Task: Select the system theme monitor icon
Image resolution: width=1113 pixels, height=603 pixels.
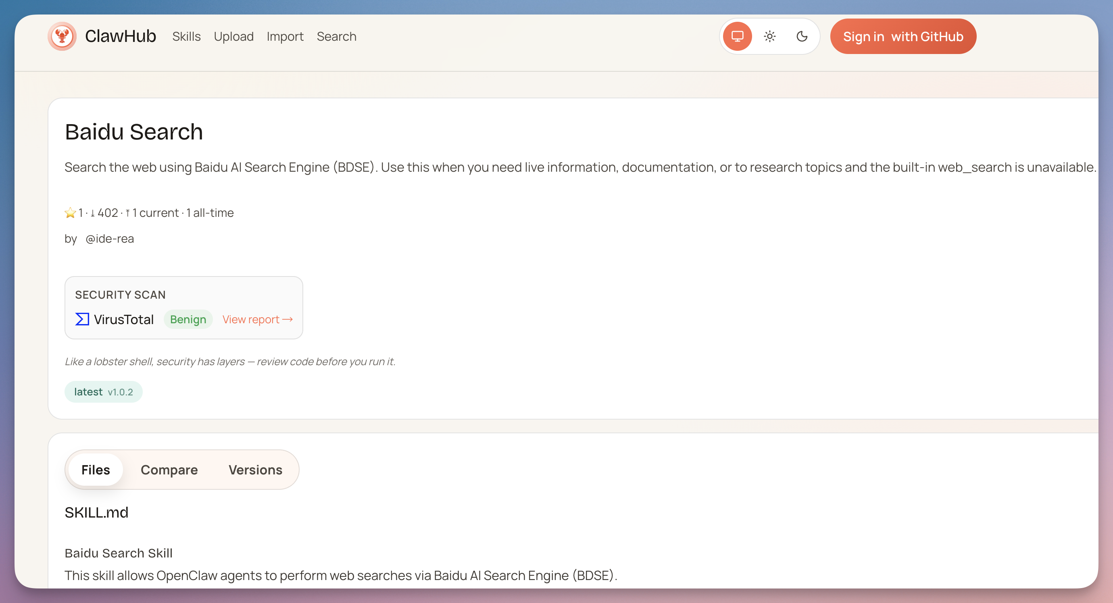Action: (737, 36)
